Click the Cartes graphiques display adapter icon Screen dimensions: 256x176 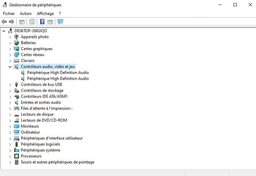[17, 49]
